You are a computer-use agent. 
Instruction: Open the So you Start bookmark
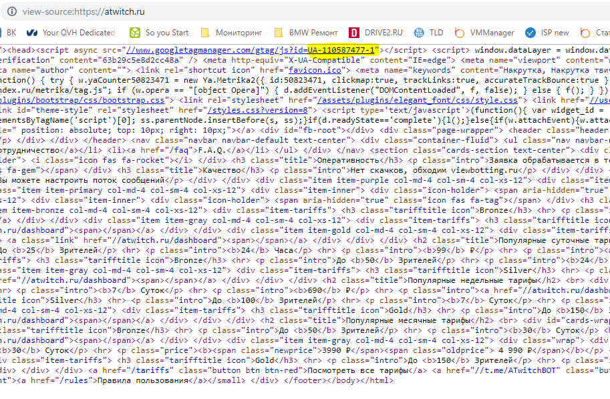(x=159, y=32)
